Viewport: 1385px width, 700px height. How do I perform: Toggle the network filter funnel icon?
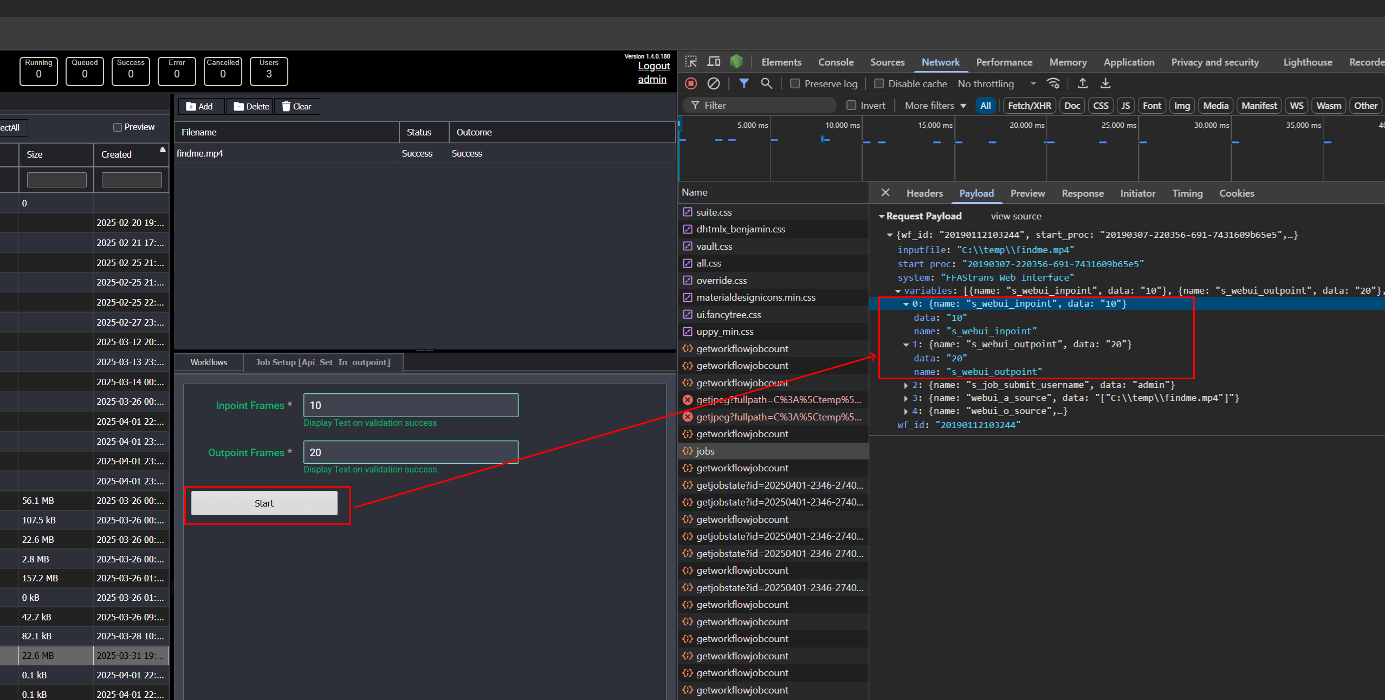744,83
